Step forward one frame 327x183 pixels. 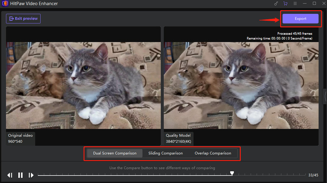31,175
